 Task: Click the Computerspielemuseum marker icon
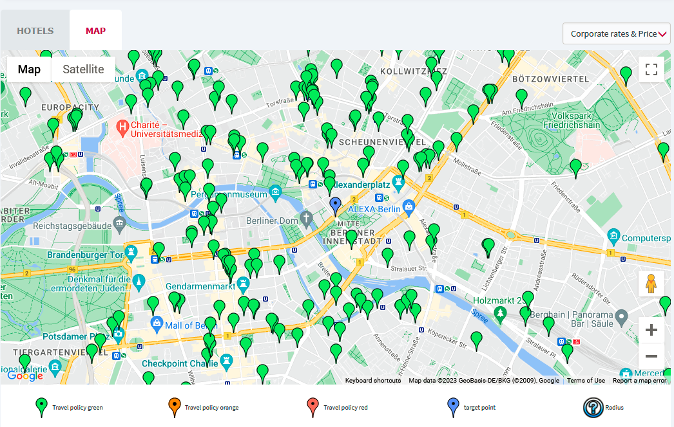coord(613,237)
